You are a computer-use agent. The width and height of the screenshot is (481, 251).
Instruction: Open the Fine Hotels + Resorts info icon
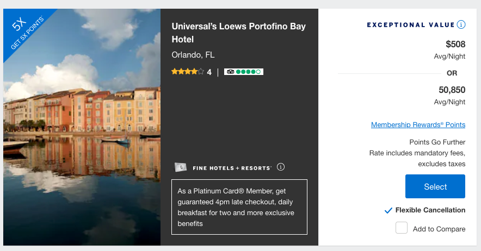click(x=281, y=167)
